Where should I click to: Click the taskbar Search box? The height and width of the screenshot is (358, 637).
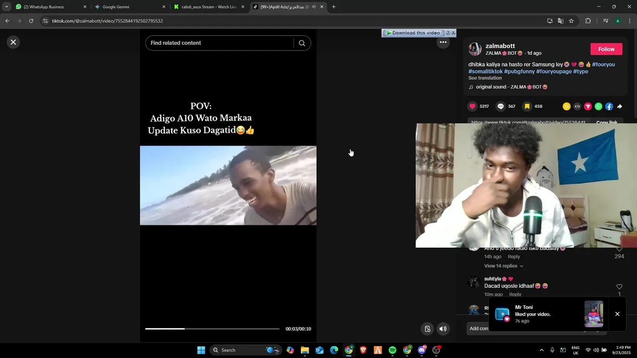point(246,350)
